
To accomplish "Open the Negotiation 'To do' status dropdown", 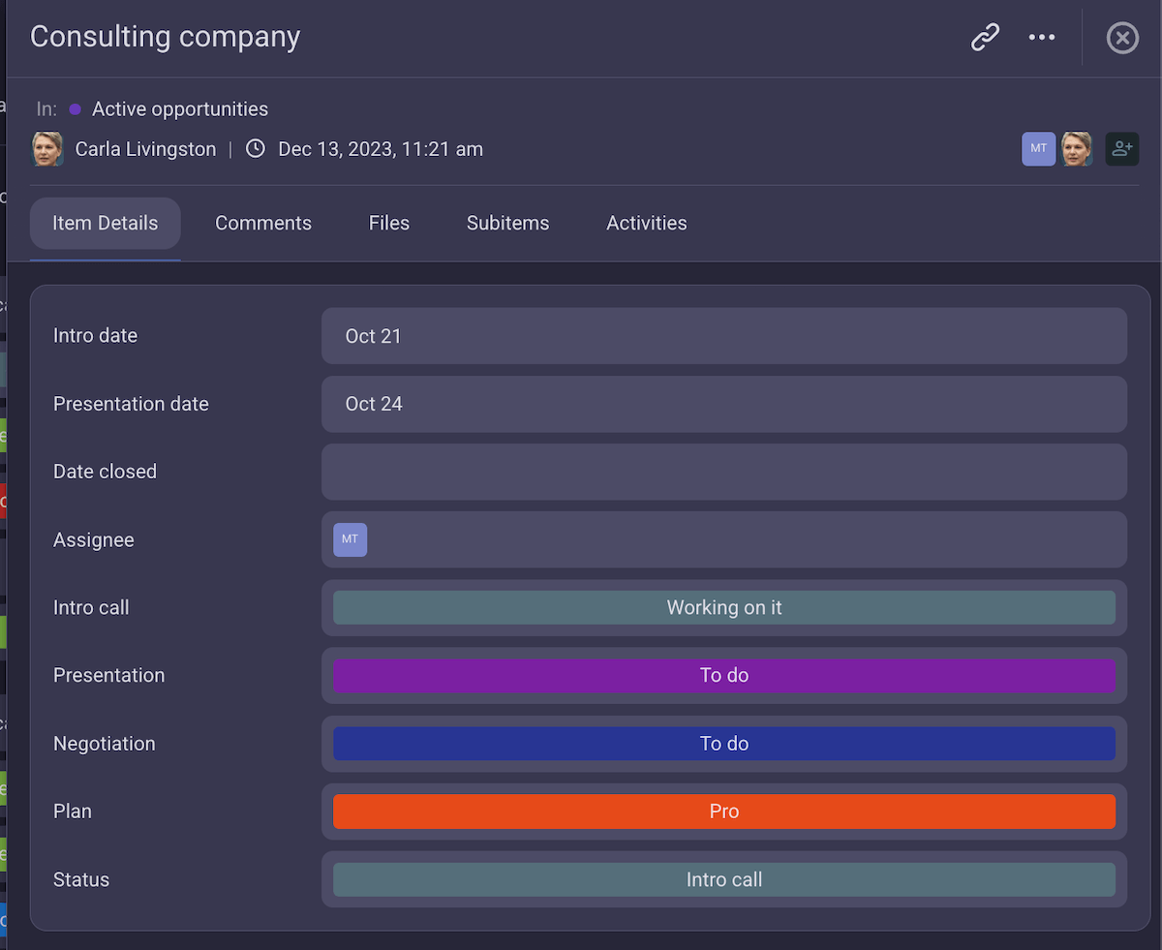I will tap(723, 744).
